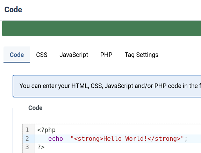Switch to the Code tab
The width and height of the screenshot is (201, 153).
pyautogui.click(x=17, y=55)
